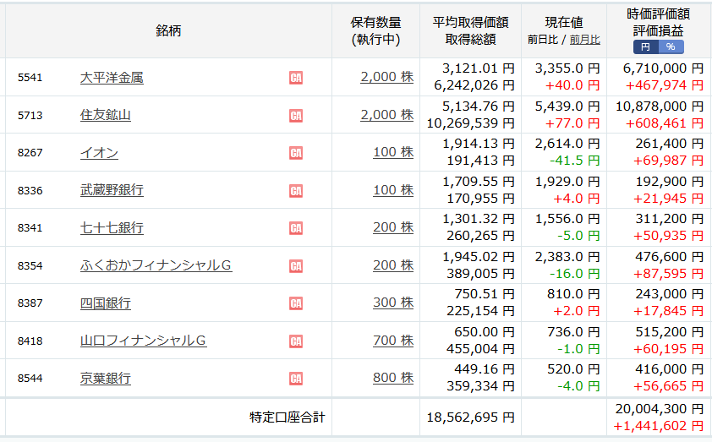Click daily change -41.5 円
This screenshot has width=712, height=442.
click(575, 161)
